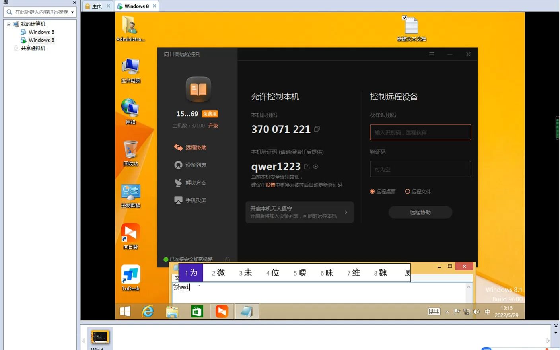Open Action Center flag tray icon
Image resolution: width=560 pixels, height=350 pixels.
point(457,312)
